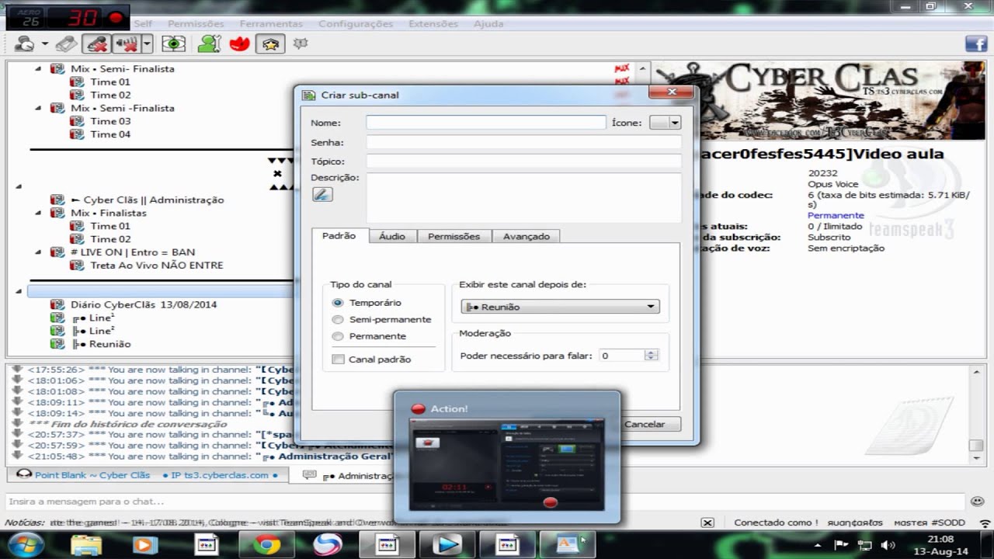Viewport: 994px width, 559px height.
Task: Toggle away status toolbar icon
Action: tap(24, 43)
